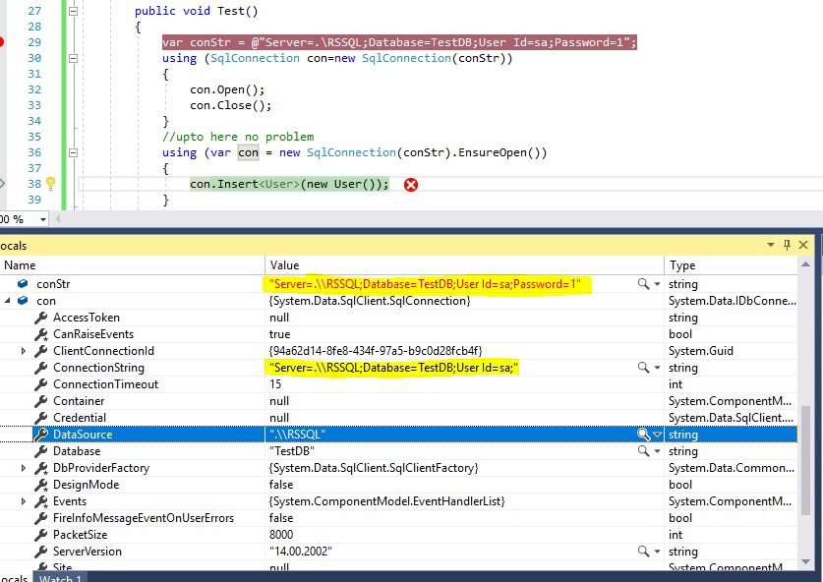Viewport: 823px width, 582px height.
Task: Toggle the red breakpoint on line 29
Action: 4,40
